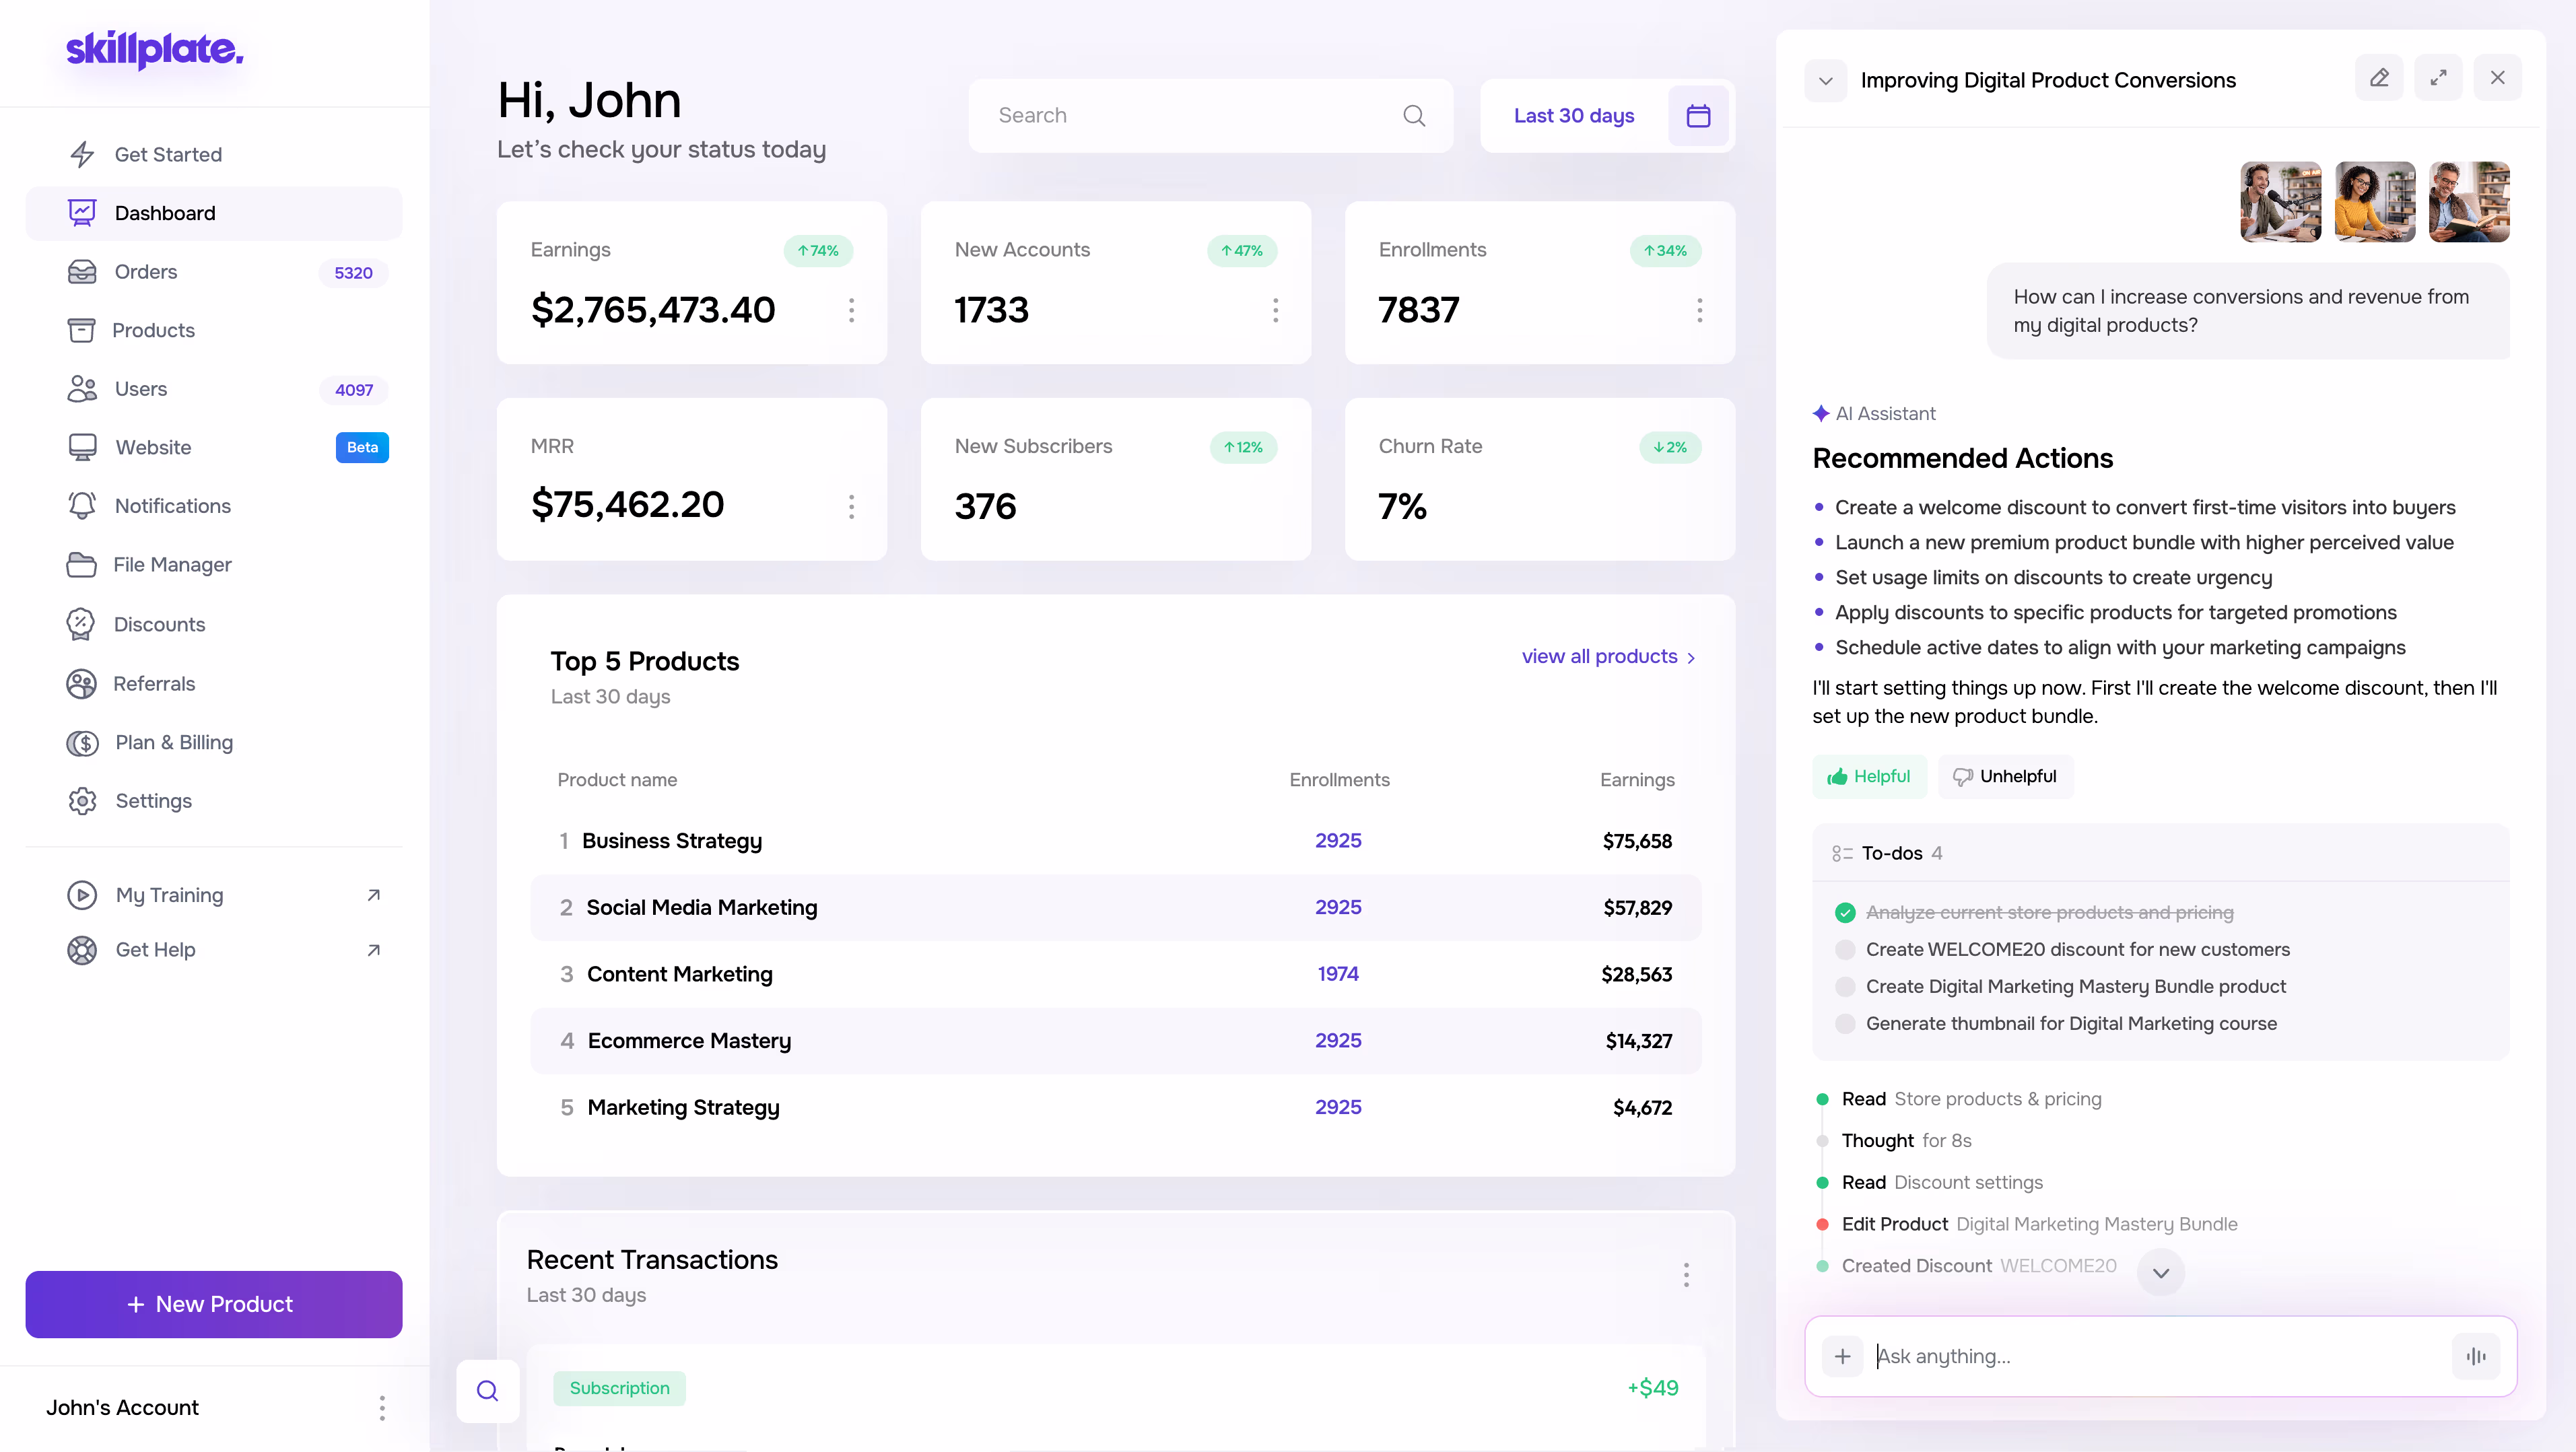Image resolution: width=2576 pixels, height=1452 pixels.
Task: Open the Discounts sidebar menu item
Action: click(159, 624)
